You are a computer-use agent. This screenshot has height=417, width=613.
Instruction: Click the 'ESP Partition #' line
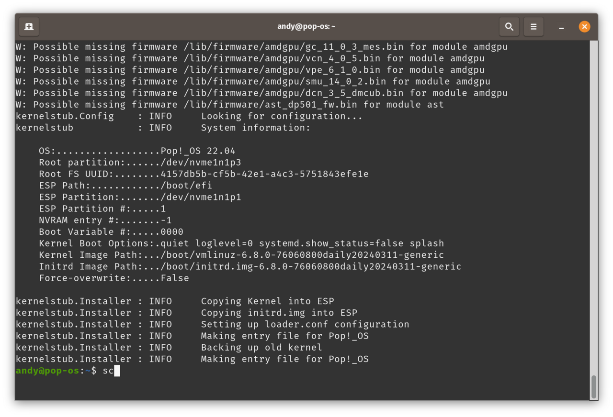(102, 208)
